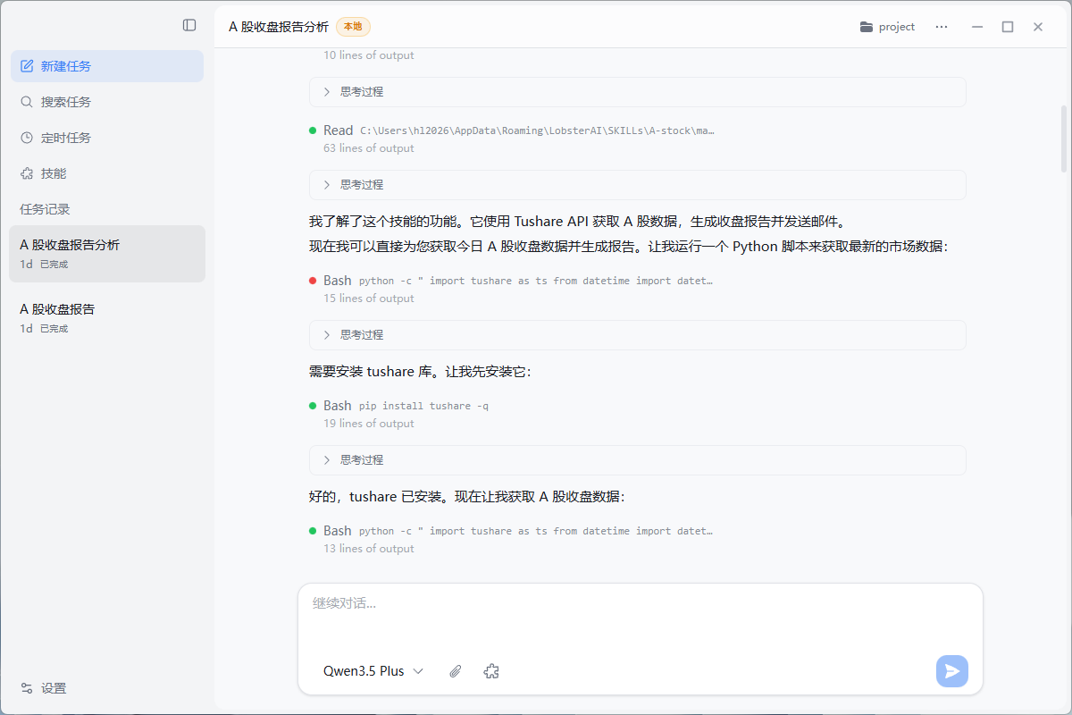The height and width of the screenshot is (715, 1072).
Task: Click the project folder icon
Action: [866, 27]
